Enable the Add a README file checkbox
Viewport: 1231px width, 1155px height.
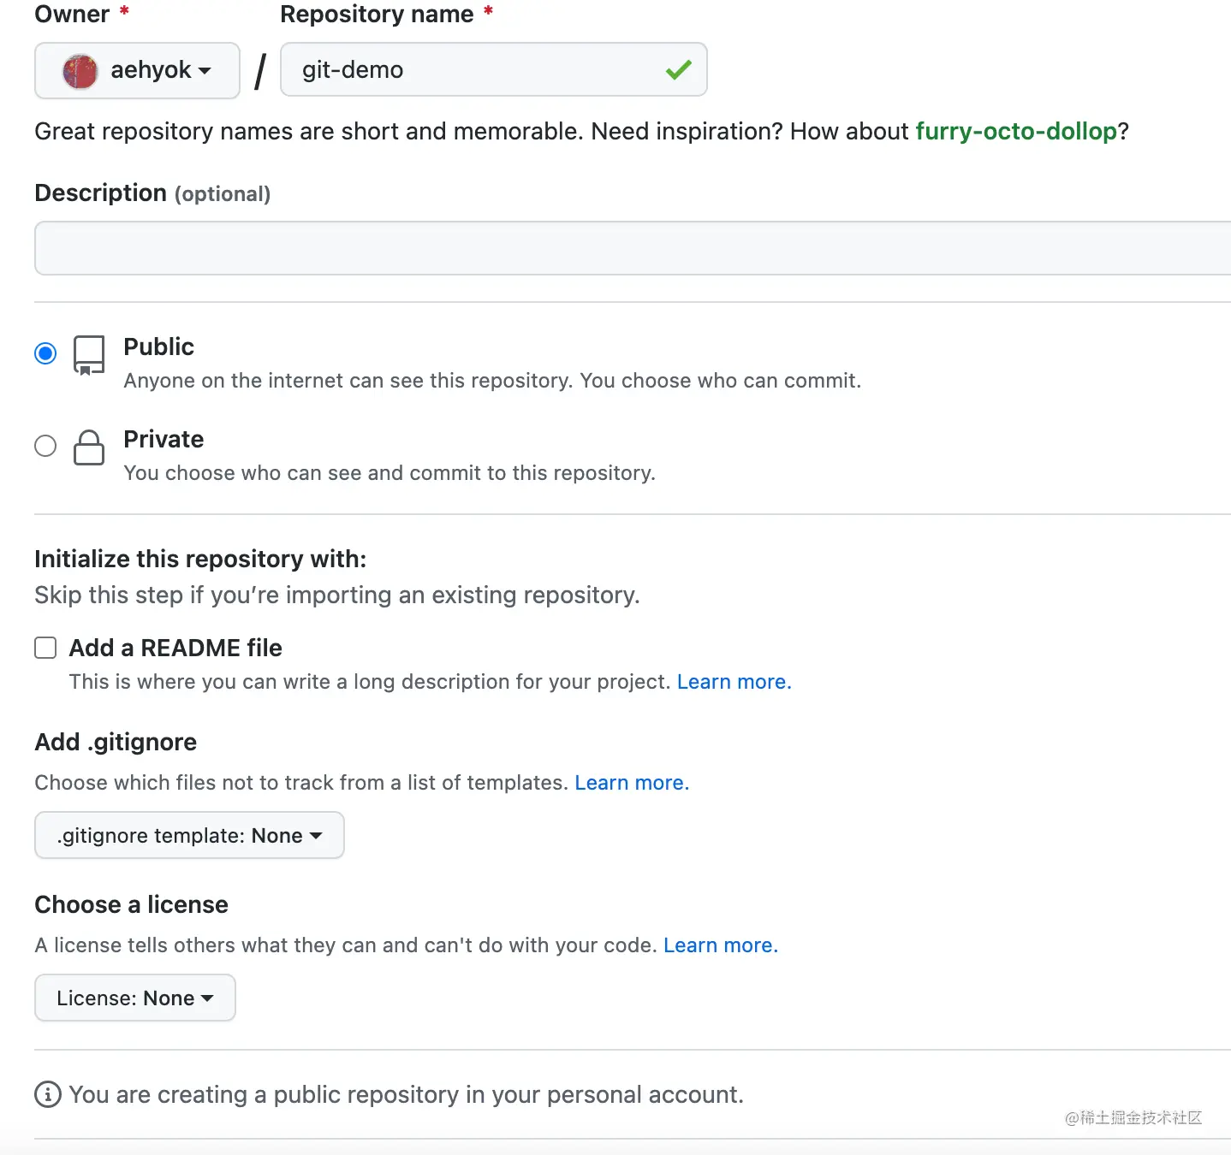[45, 648]
